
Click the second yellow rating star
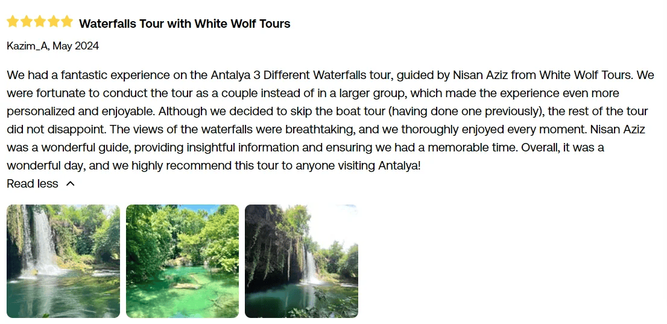point(27,22)
